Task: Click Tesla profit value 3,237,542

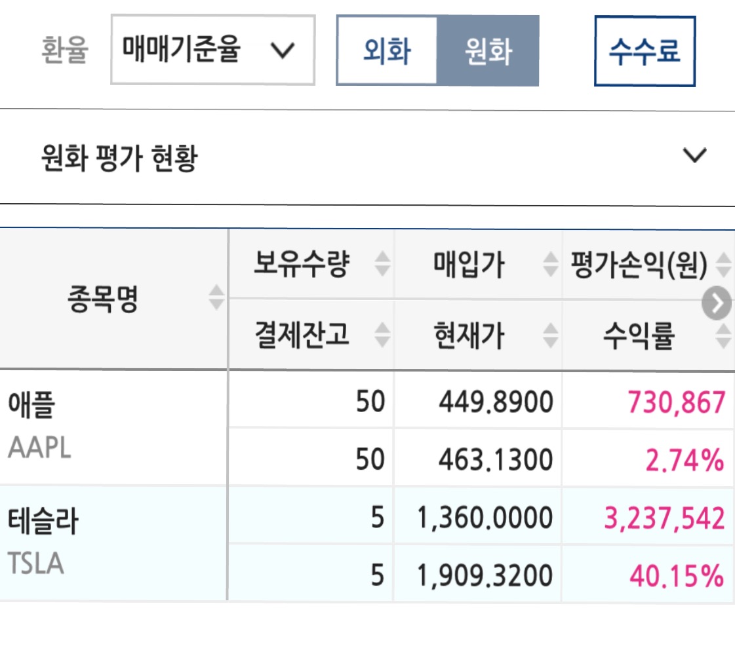Action: point(665,518)
